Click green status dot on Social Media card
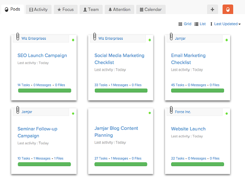245x178 pixels. coord(150,40)
